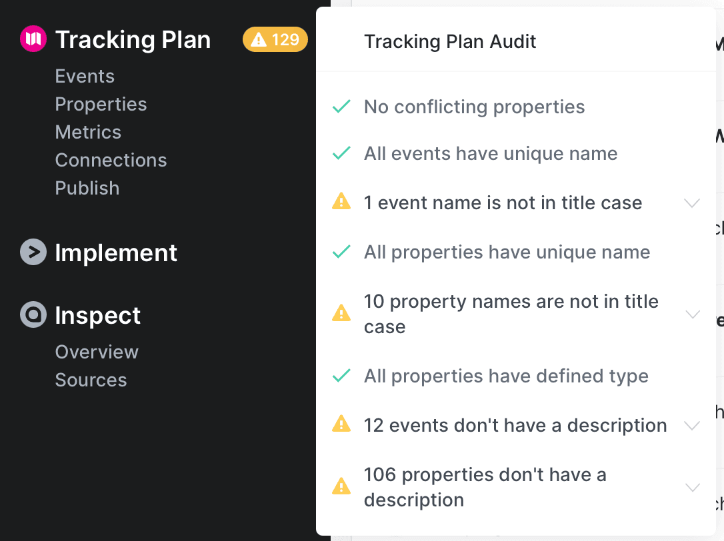Image resolution: width=724 pixels, height=541 pixels.
Task: Click the warning badge showing 129 issues
Action: 275,39
